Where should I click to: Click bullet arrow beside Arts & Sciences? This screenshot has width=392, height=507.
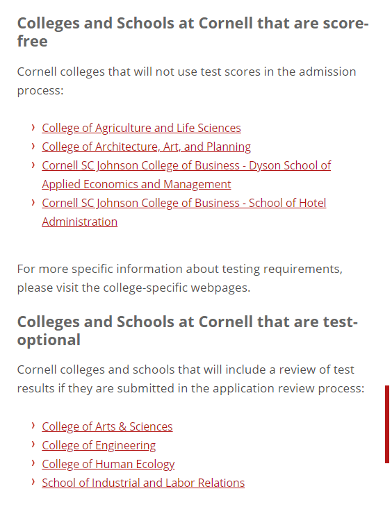[x=33, y=426]
